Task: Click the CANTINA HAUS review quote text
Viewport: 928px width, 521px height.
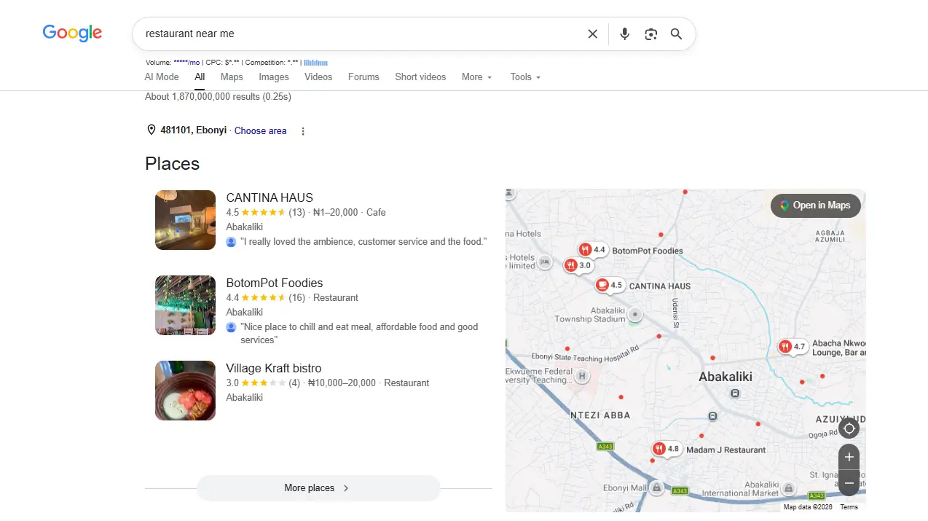Action: pos(363,241)
